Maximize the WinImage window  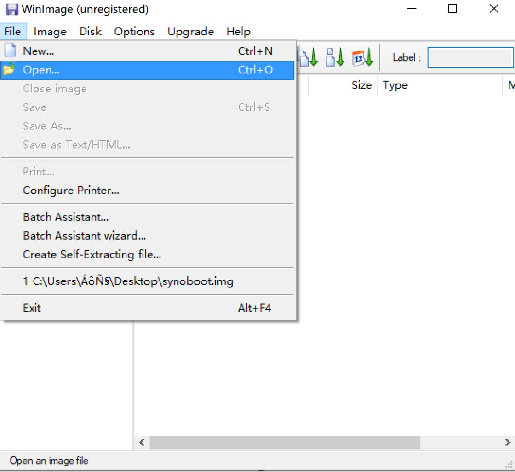tap(452, 9)
